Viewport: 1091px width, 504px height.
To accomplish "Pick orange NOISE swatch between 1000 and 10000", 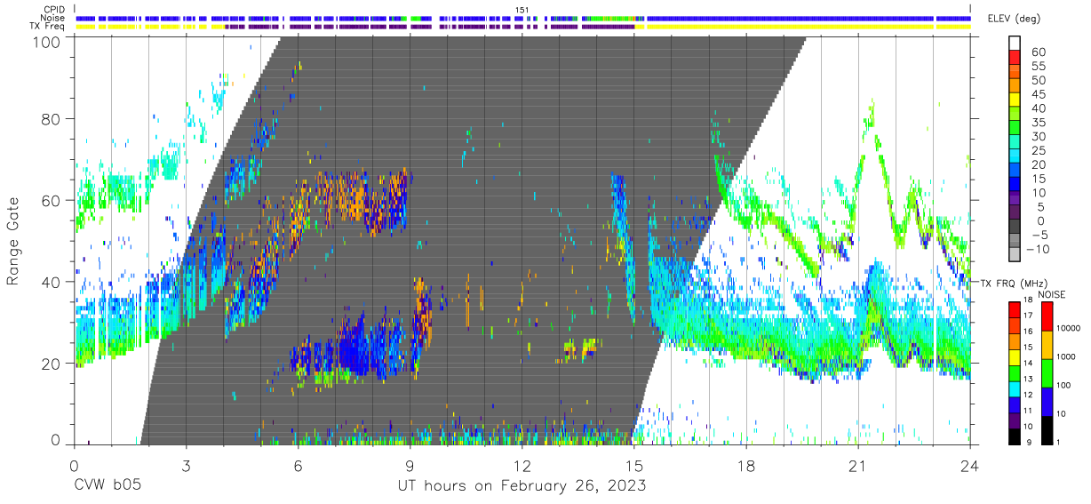I will coord(1046,345).
